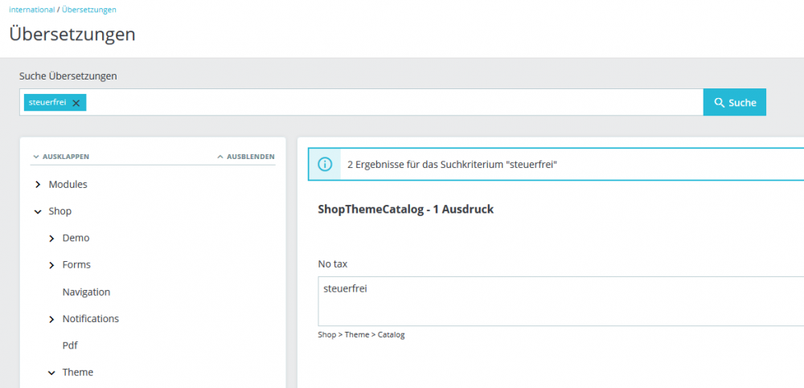Click Ausklappen to expand all
The width and height of the screenshot is (804, 388).
click(x=61, y=157)
